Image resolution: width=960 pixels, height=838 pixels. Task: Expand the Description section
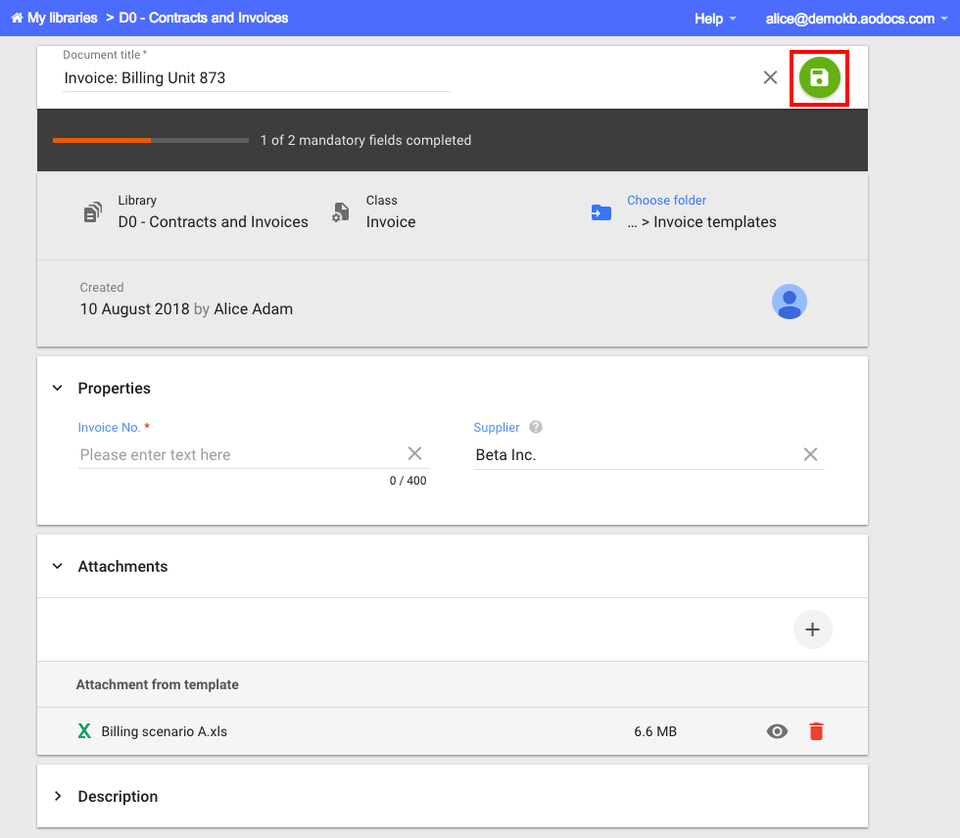58,796
